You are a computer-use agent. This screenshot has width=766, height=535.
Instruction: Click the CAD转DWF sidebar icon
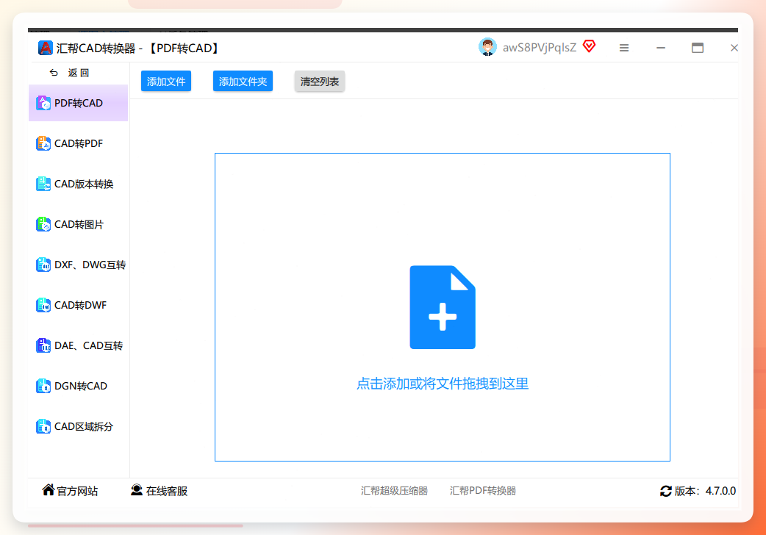click(x=43, y=305)
